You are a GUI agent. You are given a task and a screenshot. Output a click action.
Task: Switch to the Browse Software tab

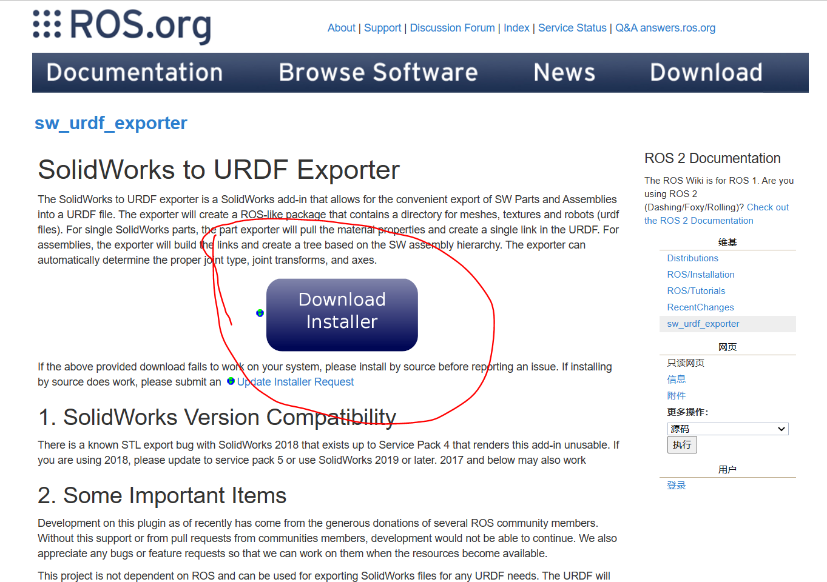377,72
